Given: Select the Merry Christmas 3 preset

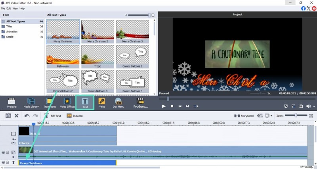Looking at the screenshot, I should click(132, 32).
